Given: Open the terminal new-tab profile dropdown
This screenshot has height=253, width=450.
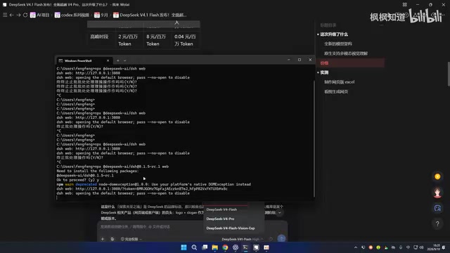Looking at the screenshot, I should point(125,60).
